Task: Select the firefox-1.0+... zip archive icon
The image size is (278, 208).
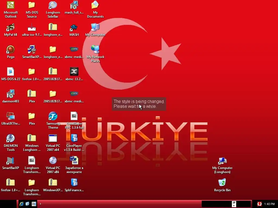Action: [11, 183]
